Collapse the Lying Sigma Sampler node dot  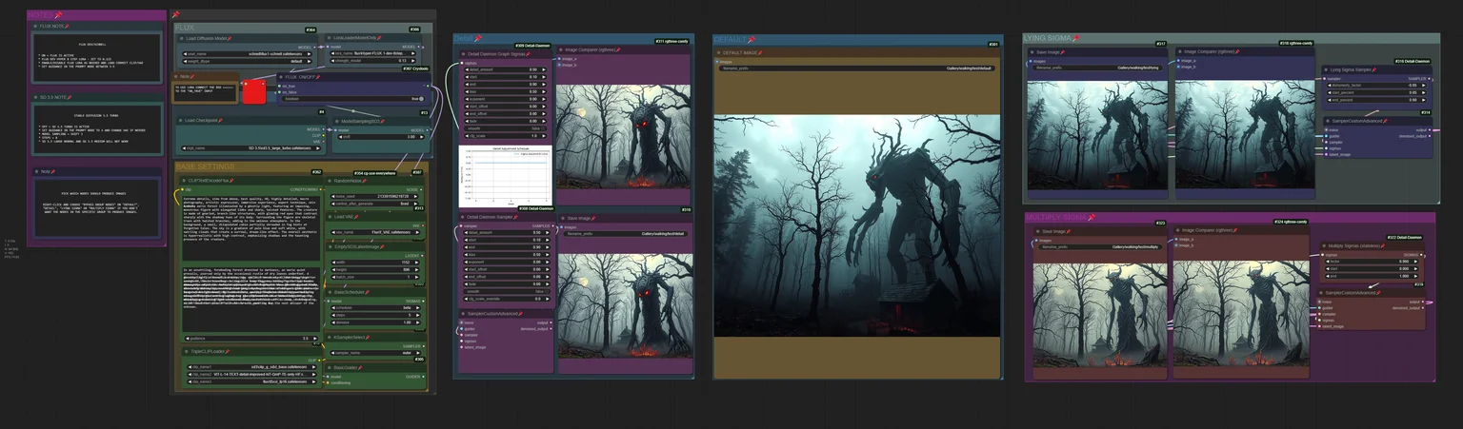1325,69
